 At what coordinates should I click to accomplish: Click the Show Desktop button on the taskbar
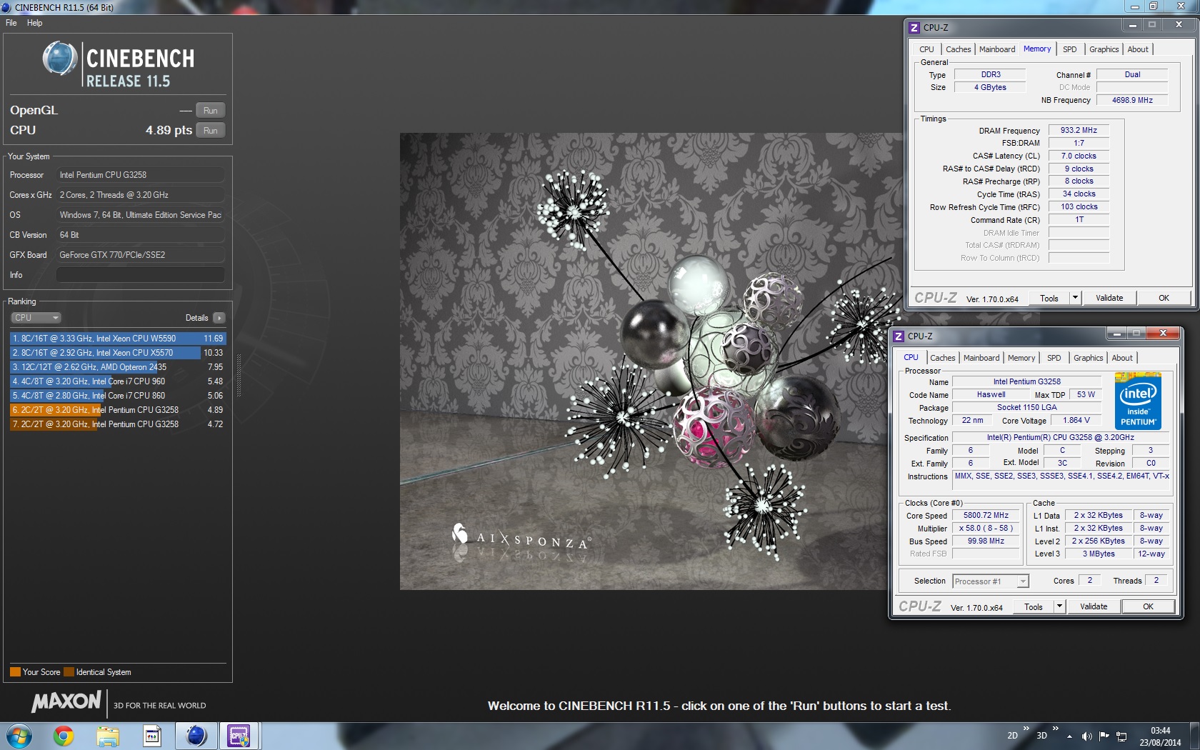(x=1194, y=736)
